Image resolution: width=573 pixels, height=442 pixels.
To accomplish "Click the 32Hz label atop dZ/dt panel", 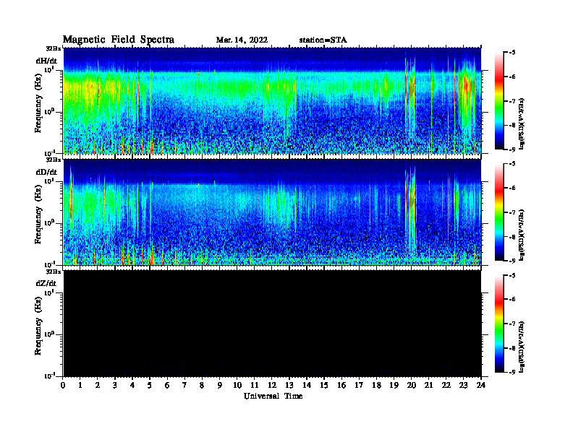I will point(54,272).
